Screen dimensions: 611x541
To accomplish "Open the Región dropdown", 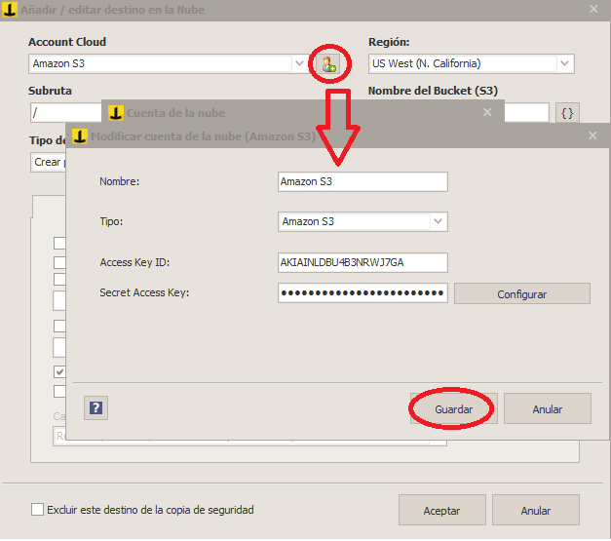I will pos(471,63).
